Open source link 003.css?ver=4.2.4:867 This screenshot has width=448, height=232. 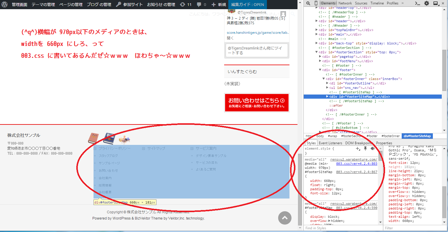357,172
